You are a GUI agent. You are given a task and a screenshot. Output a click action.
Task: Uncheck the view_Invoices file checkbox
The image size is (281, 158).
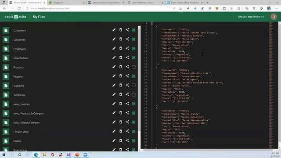[133, 104]
